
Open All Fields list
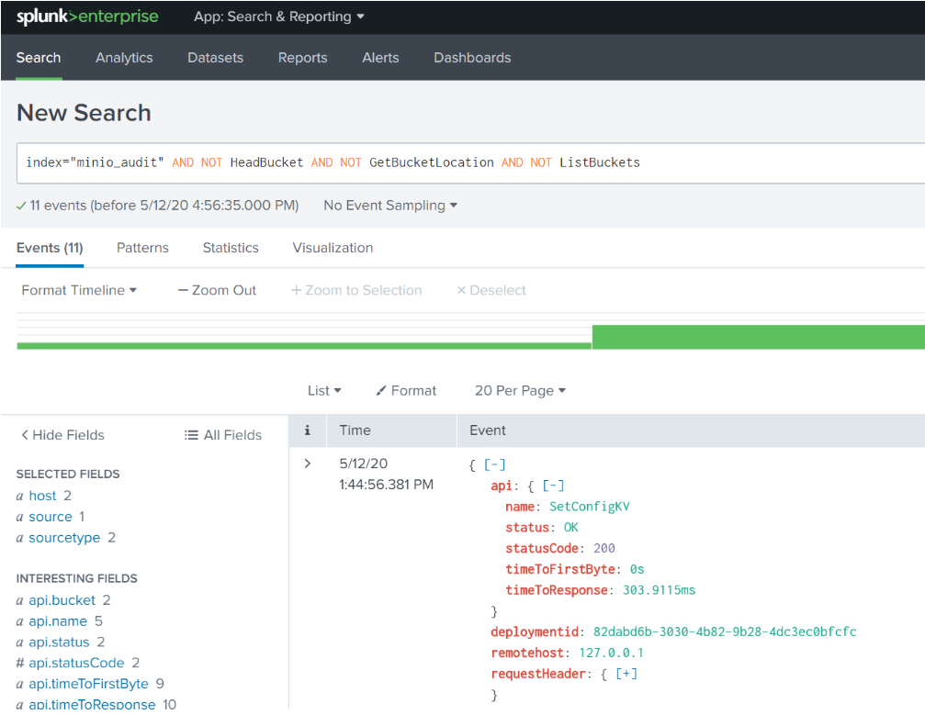[x=223, y=435]
